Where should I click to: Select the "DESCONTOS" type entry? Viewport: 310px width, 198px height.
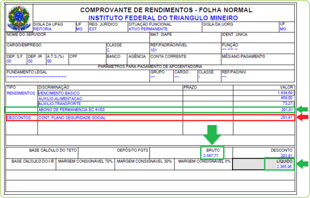(19, 118)
